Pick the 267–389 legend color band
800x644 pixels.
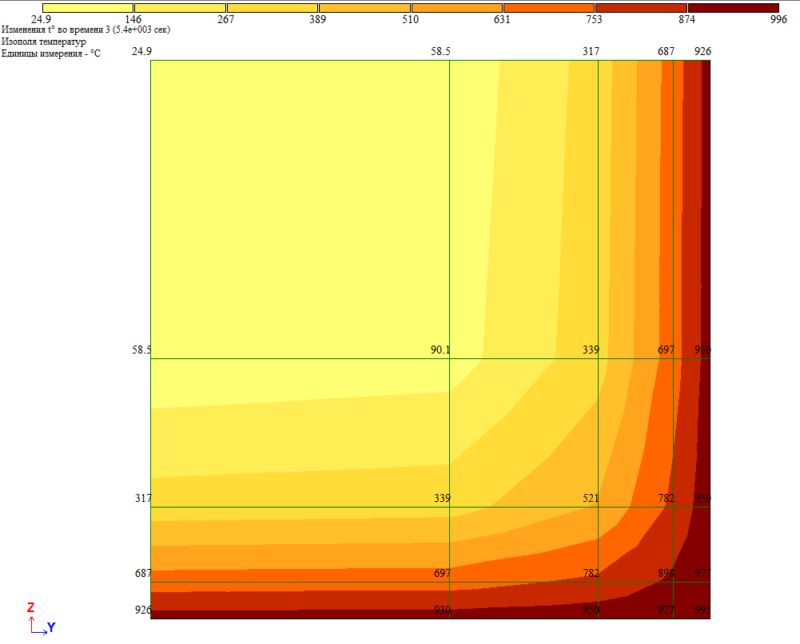click(x=272, y=8)
